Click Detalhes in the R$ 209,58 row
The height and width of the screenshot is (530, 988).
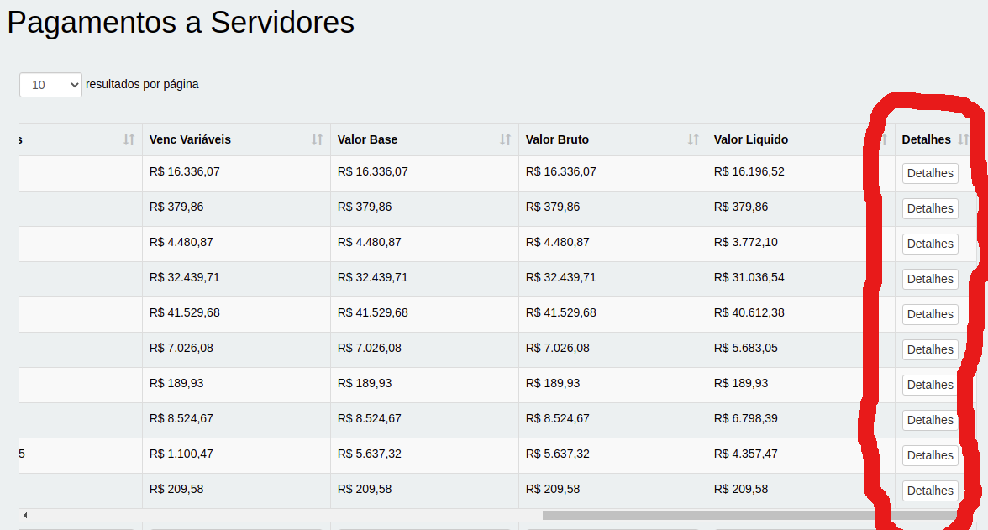[929, 491]
